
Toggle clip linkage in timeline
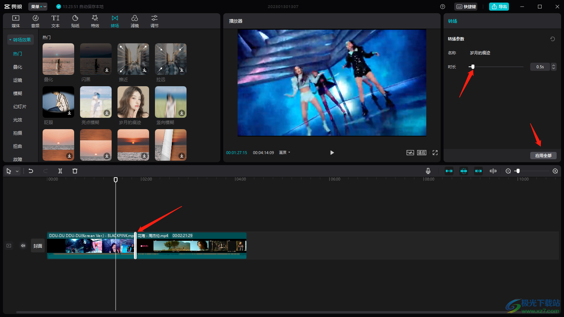(478, 171)
